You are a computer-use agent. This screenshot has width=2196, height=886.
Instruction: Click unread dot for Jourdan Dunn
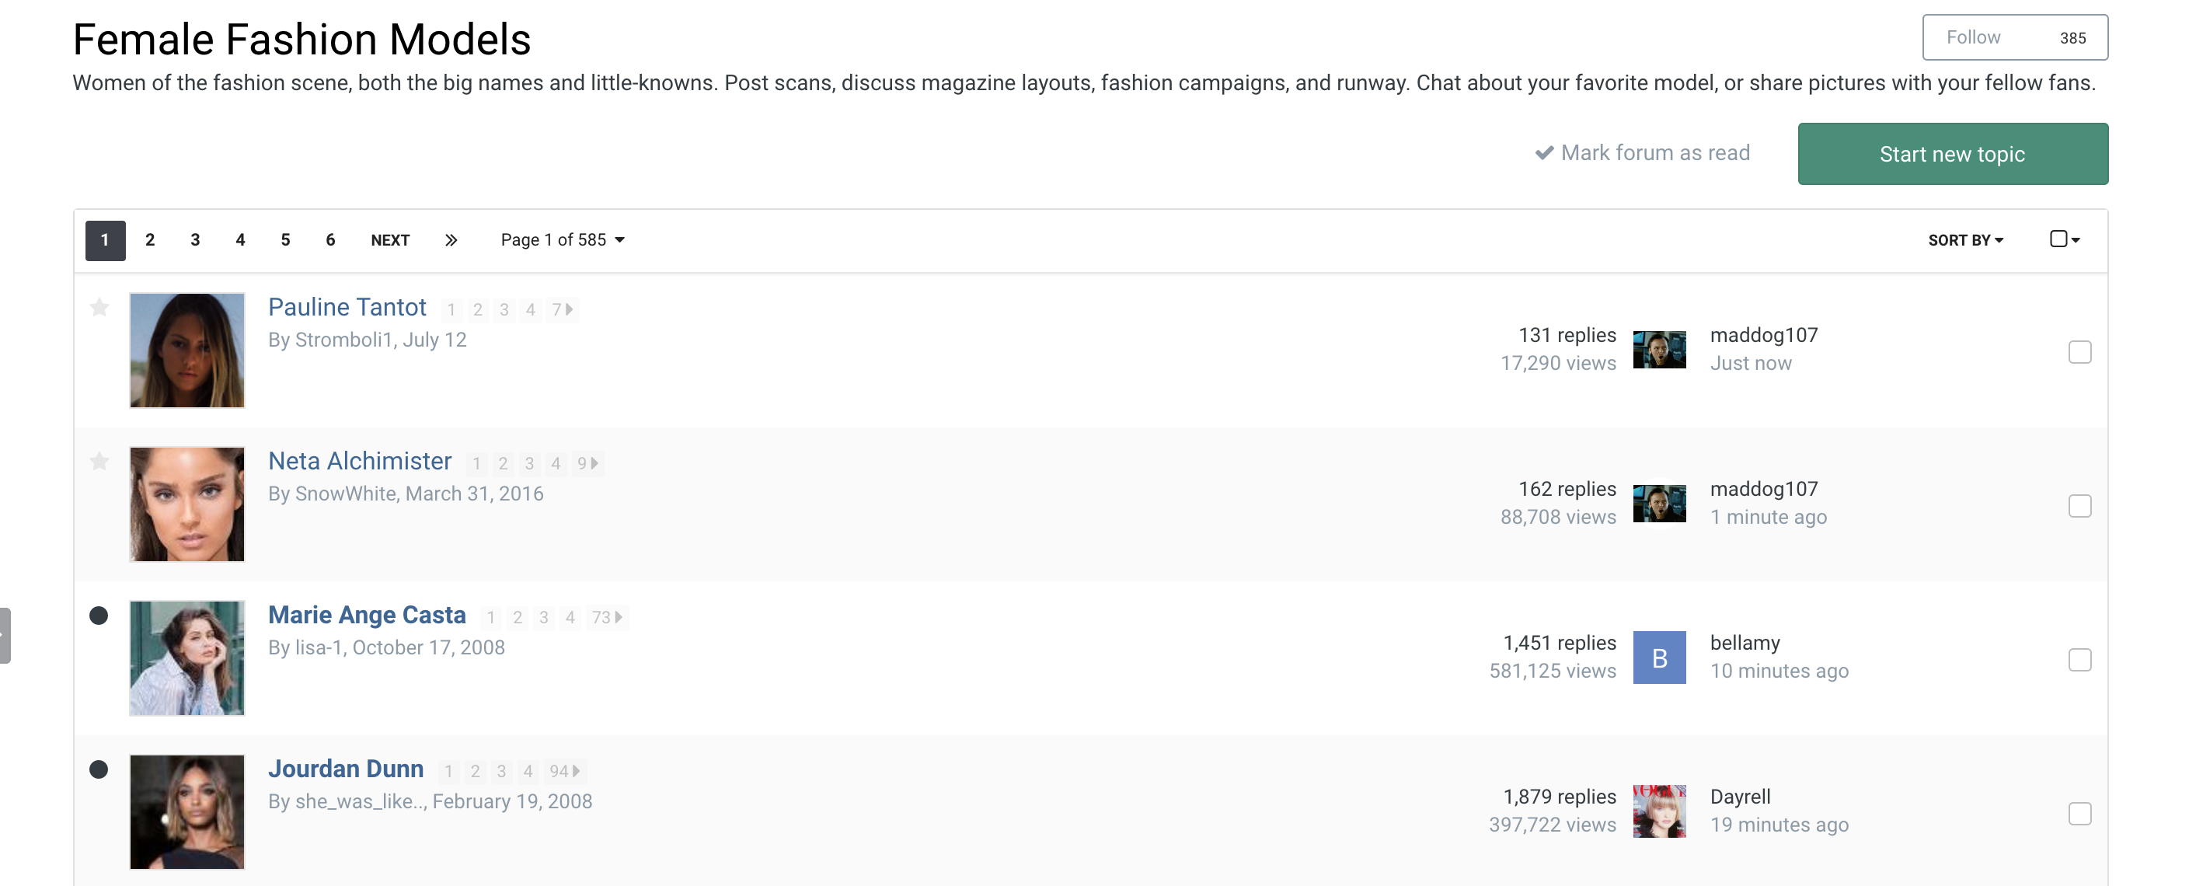tap(99, 769)
